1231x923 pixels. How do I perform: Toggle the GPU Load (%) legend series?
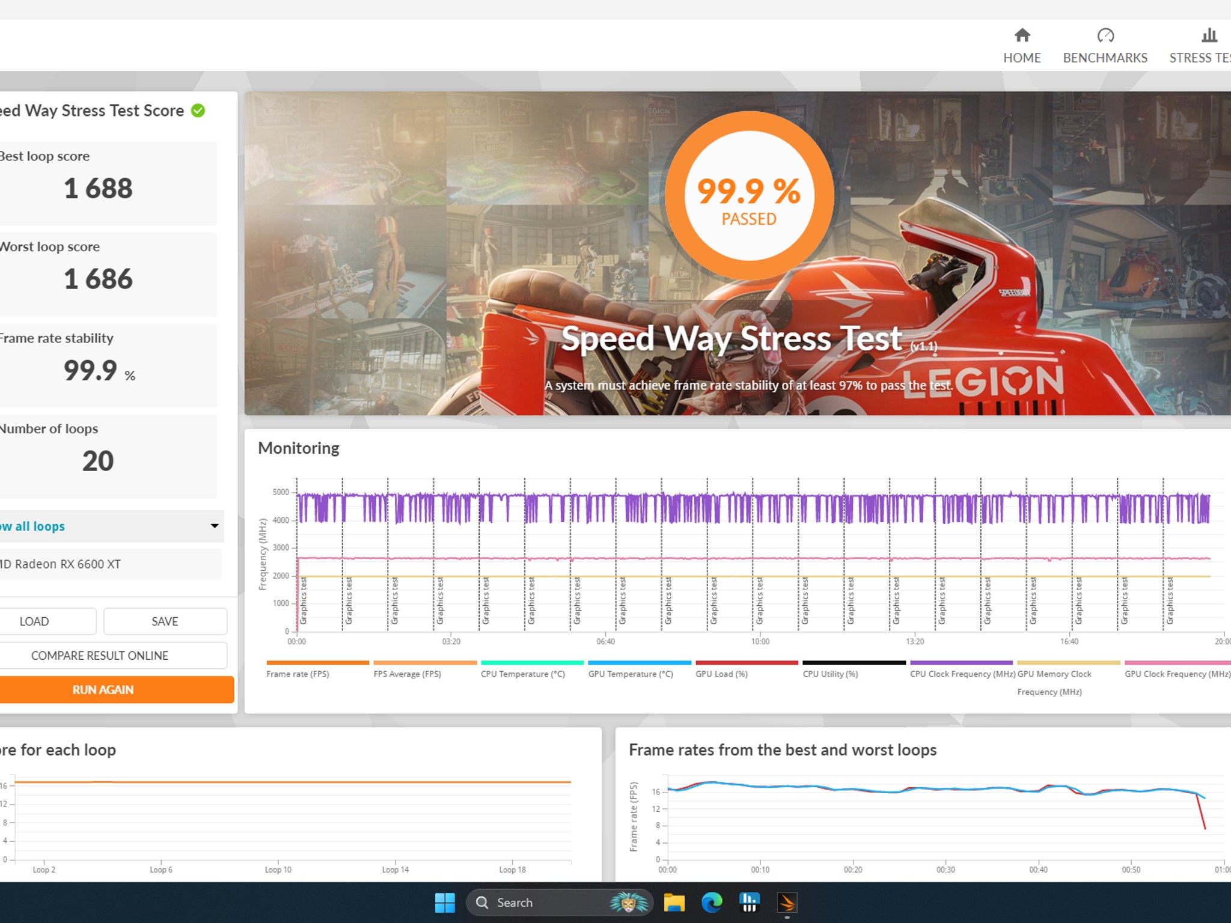coord(747,669)
